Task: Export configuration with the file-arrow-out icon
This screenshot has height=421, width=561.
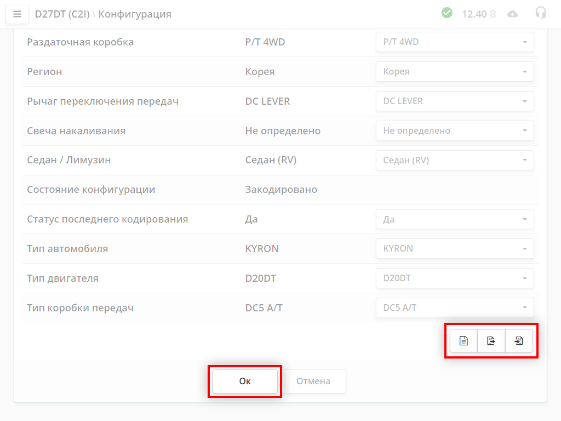Action: (491, 341)
